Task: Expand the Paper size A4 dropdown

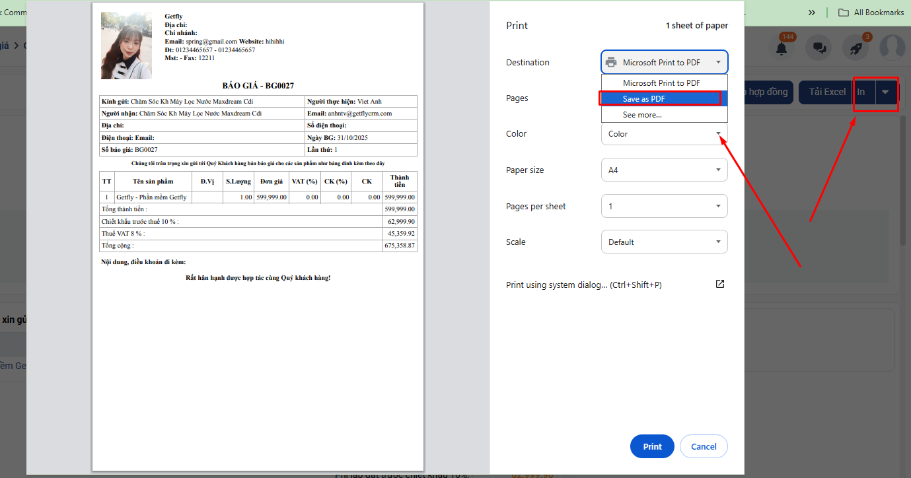Action: coord(664,170)
